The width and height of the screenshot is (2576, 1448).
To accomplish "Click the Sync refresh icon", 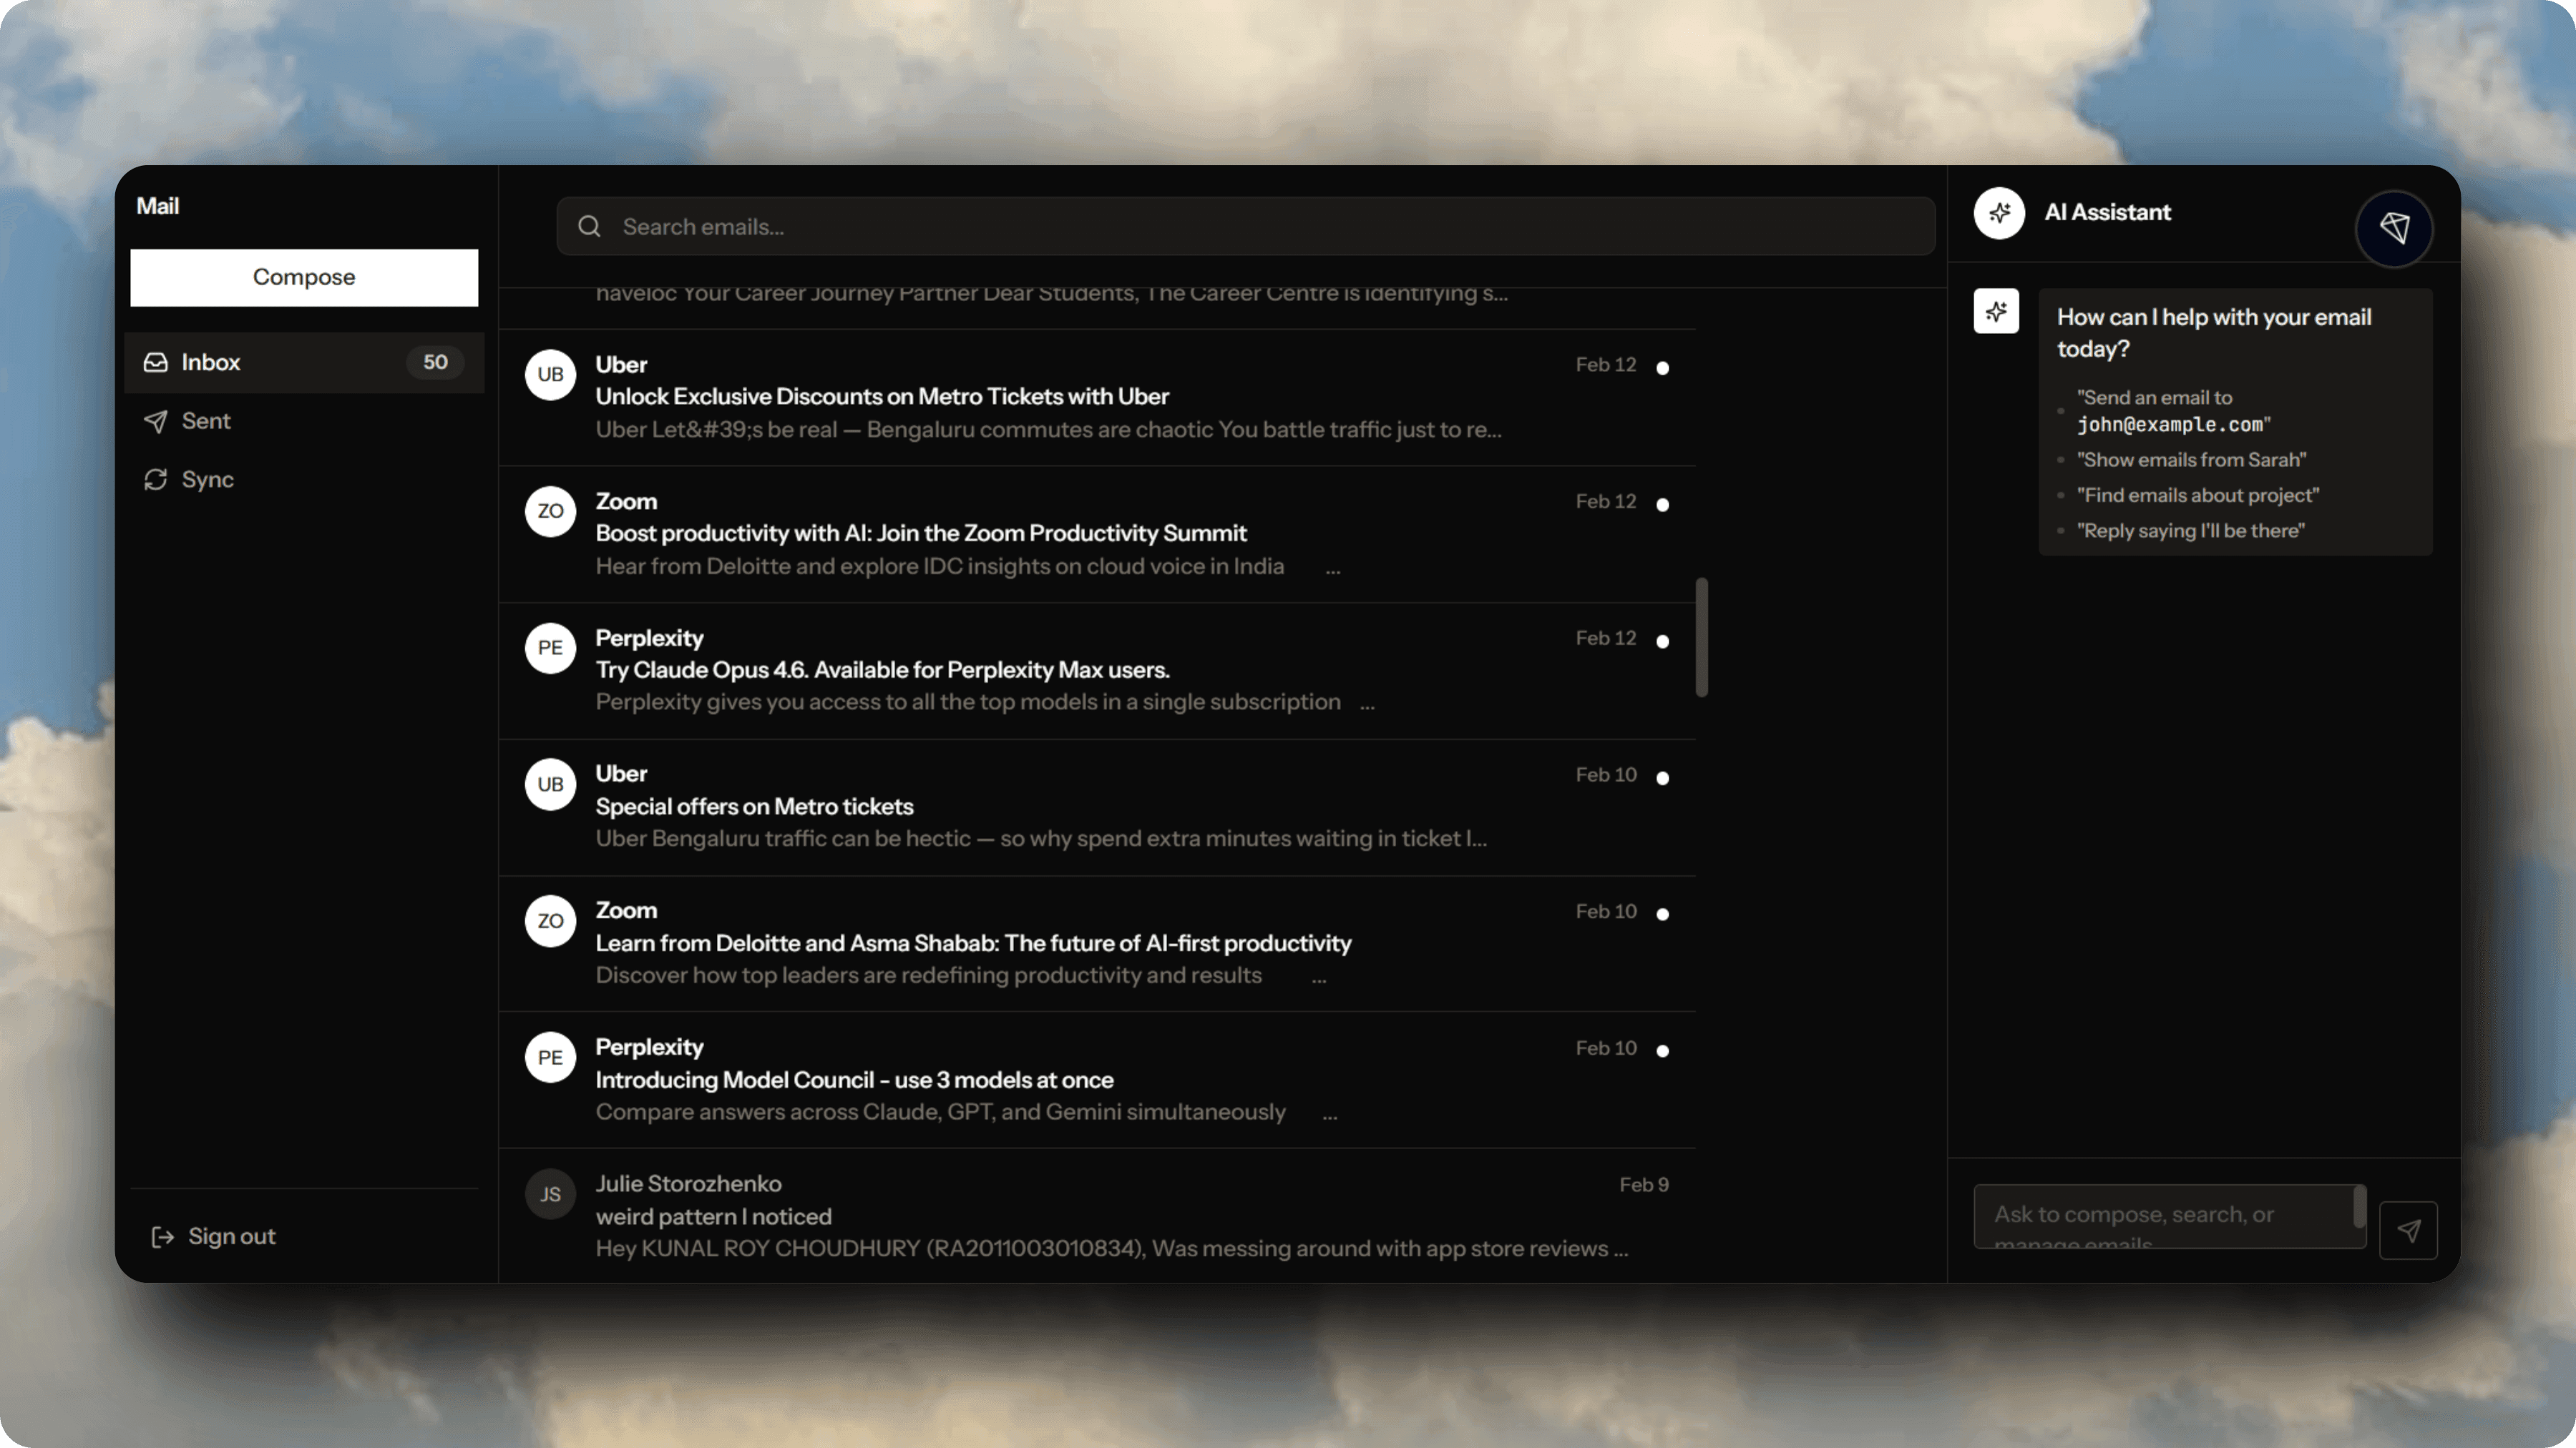I will pyautogui.click(x=155, y=480).
